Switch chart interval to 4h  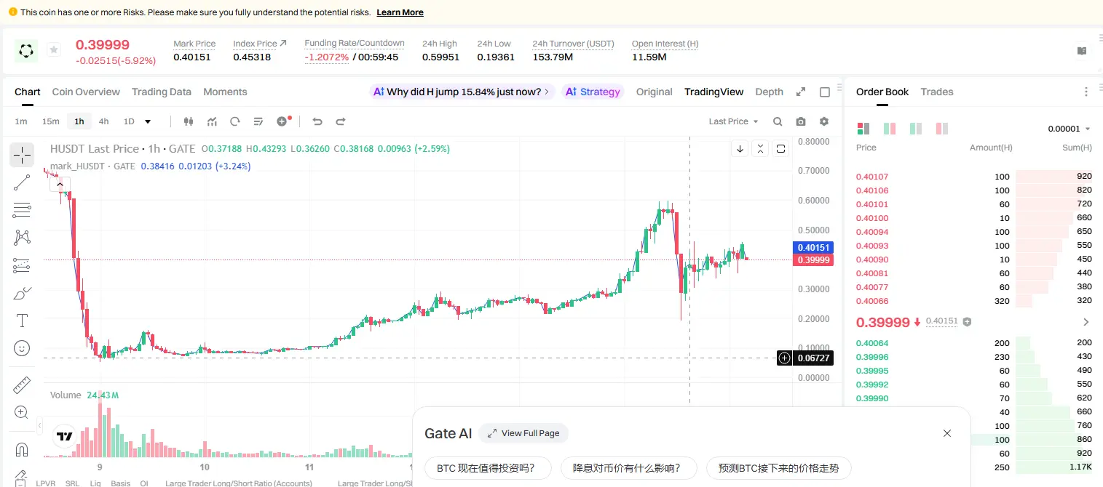click(x=103, y=121)
